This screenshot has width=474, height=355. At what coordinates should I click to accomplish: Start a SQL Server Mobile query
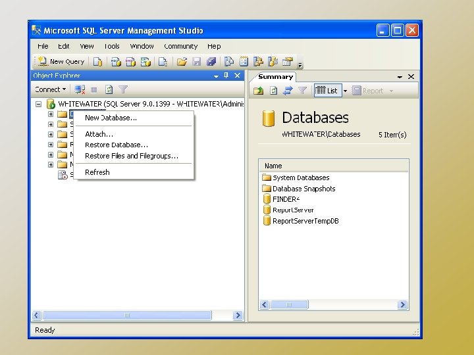pyautogui.click(x=163, y=62)
